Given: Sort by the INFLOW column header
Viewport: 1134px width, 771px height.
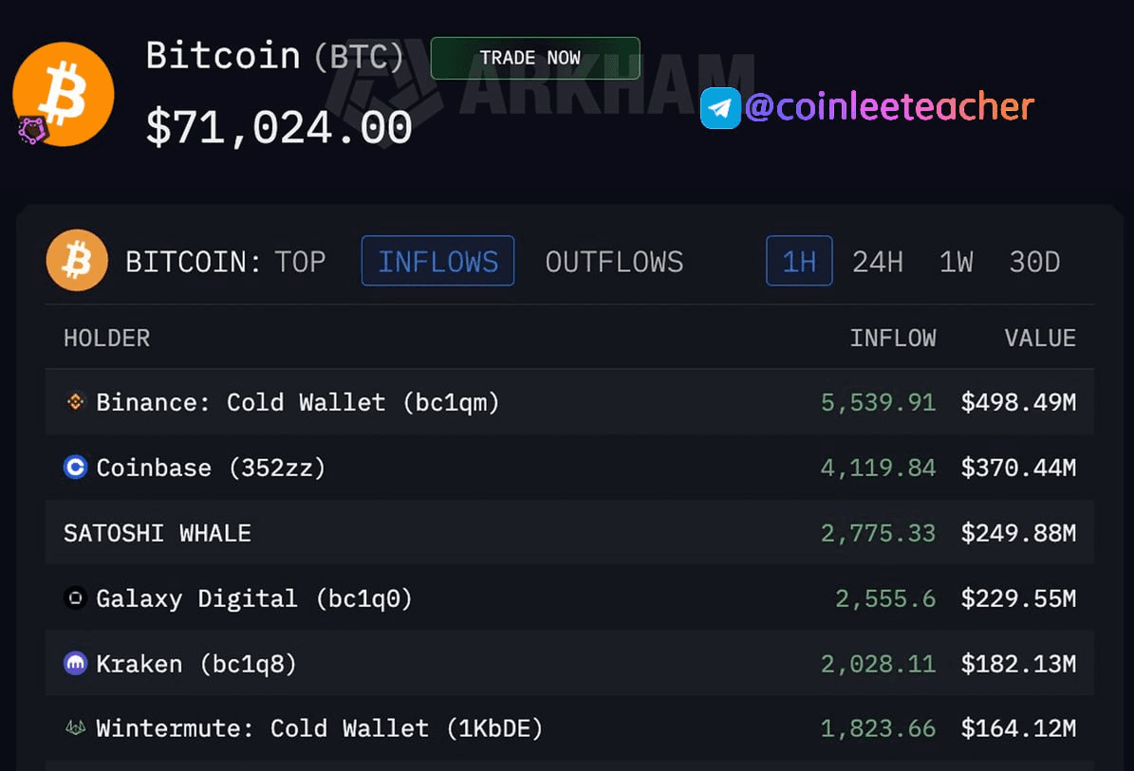Looking at the screenshot, I should (892, 338).
